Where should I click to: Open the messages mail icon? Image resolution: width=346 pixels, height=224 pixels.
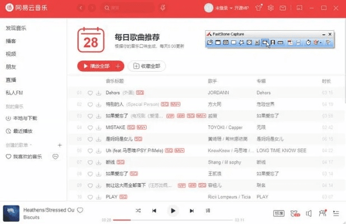pyautogui.click(x=284, y=8)
